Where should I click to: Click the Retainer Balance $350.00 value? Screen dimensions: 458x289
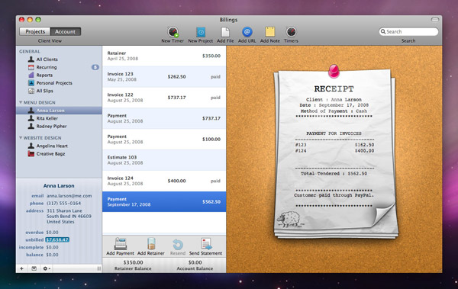[133, 262]
